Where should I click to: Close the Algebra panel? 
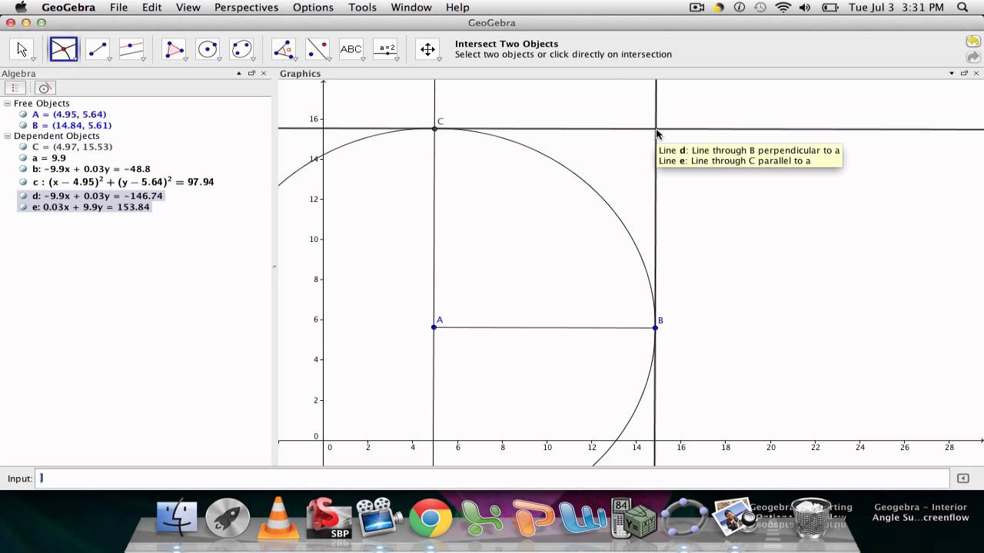pyautogui.click(x=264, y=74)
